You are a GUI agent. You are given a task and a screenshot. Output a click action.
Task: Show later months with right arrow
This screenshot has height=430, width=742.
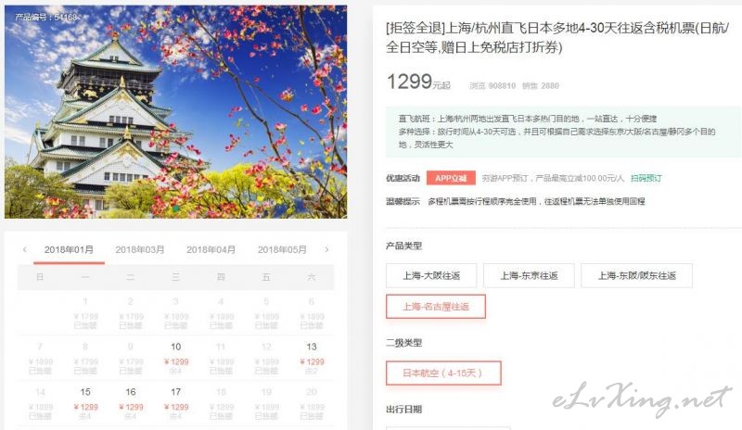326,249
